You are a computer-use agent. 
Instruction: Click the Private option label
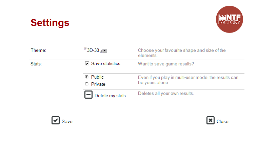click(98, 84)
